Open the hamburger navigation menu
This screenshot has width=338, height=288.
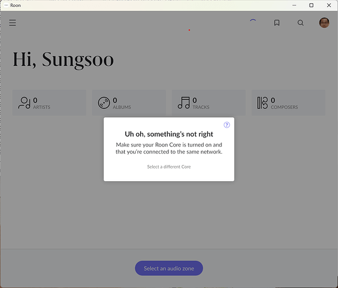(x=13, y=23)
